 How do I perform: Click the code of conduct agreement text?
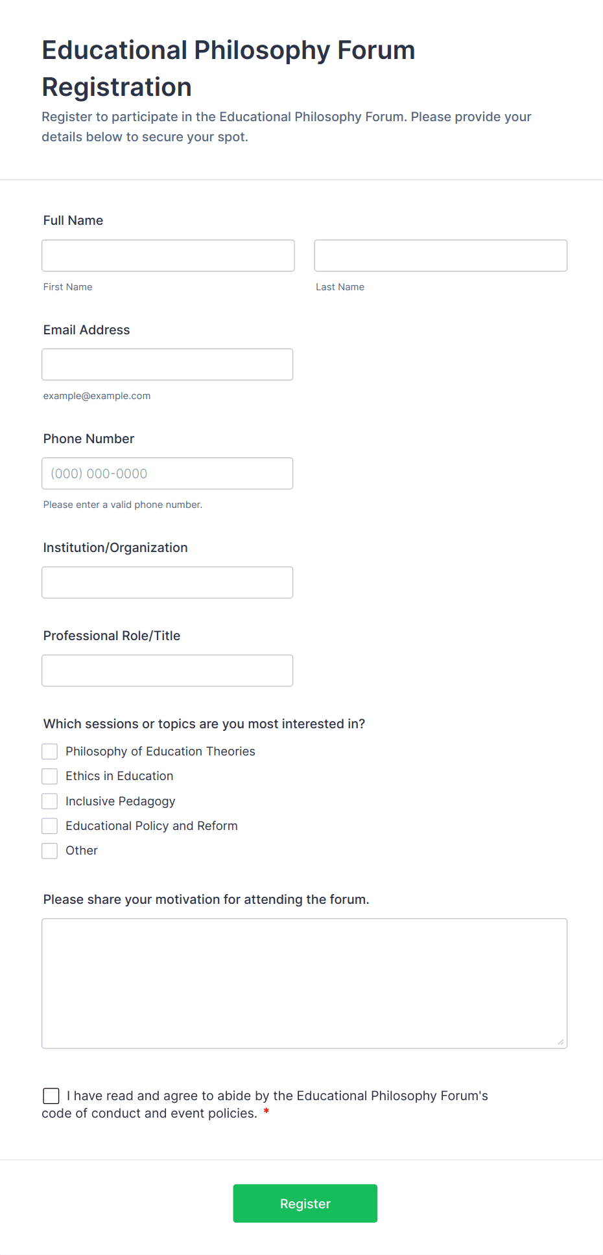pyautogui.click(x=277, y=1096)
